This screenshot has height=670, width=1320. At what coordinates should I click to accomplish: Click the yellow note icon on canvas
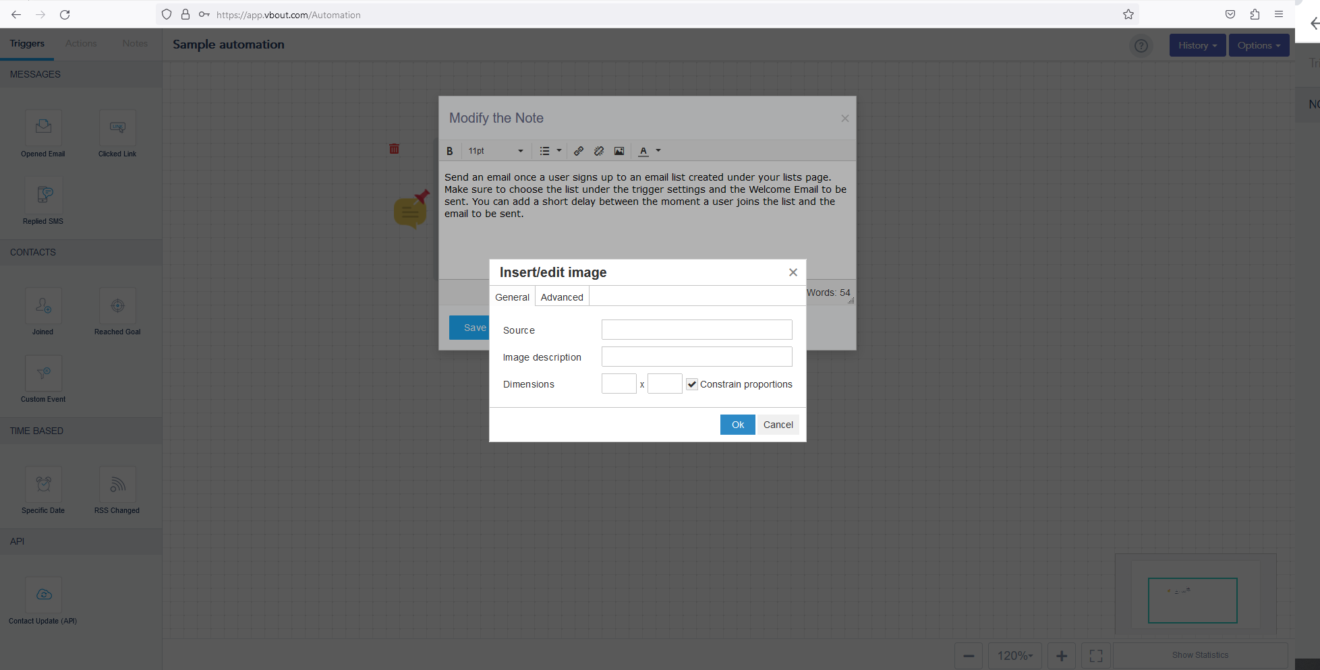click(411, 210)
